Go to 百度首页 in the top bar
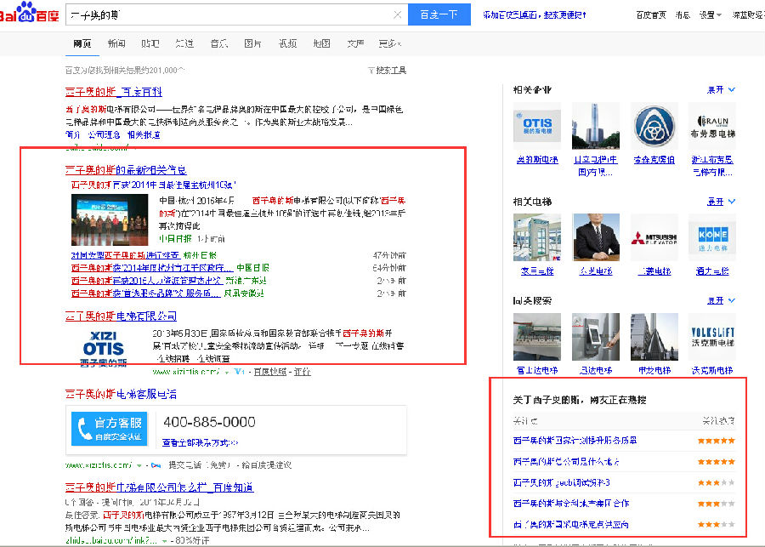Viewport: 765px width, 547px height. tap(651, 15)
